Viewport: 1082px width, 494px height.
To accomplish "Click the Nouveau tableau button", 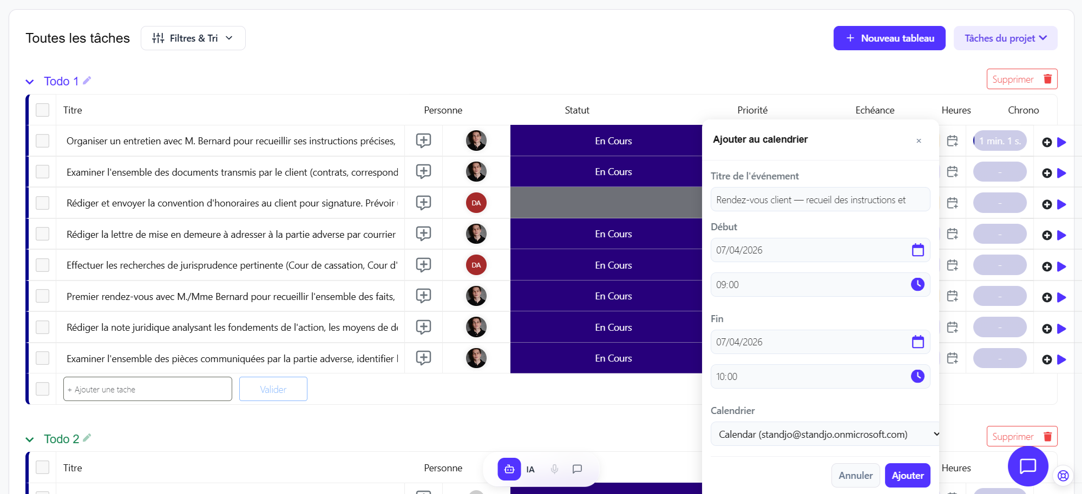I will 889,38.
